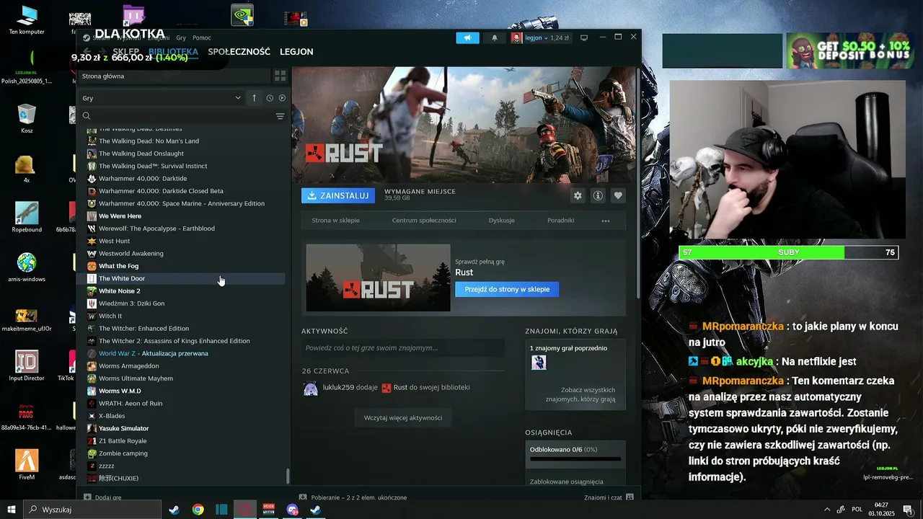Screen dimensions: 923x519
Task: Open lukluk259 profile avatar
Action: [310, 388]
